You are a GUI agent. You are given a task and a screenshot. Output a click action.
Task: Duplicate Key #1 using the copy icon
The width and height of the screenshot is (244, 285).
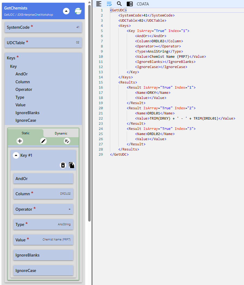coord(71,165)
